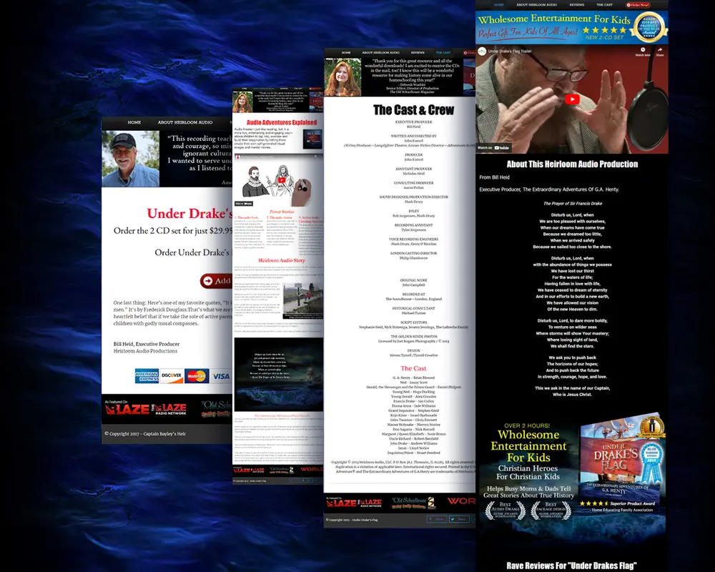Open The Cast tab highlighted in blue
Screen dimensions: 715x572
point(443,53)
